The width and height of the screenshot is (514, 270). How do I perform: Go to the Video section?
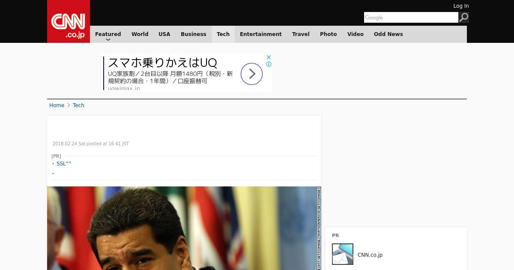[355, 34]
